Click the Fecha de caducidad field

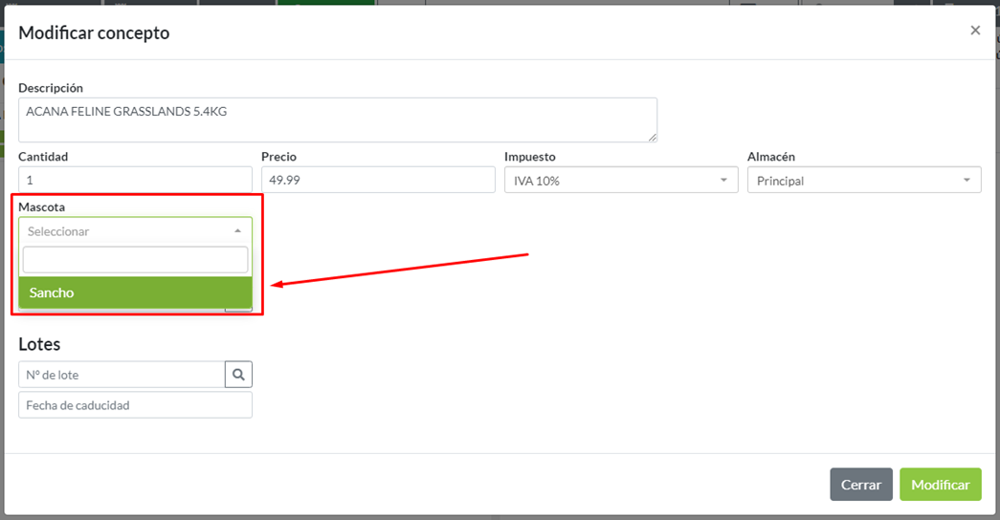pyautogui.click(x=135, y=405)
